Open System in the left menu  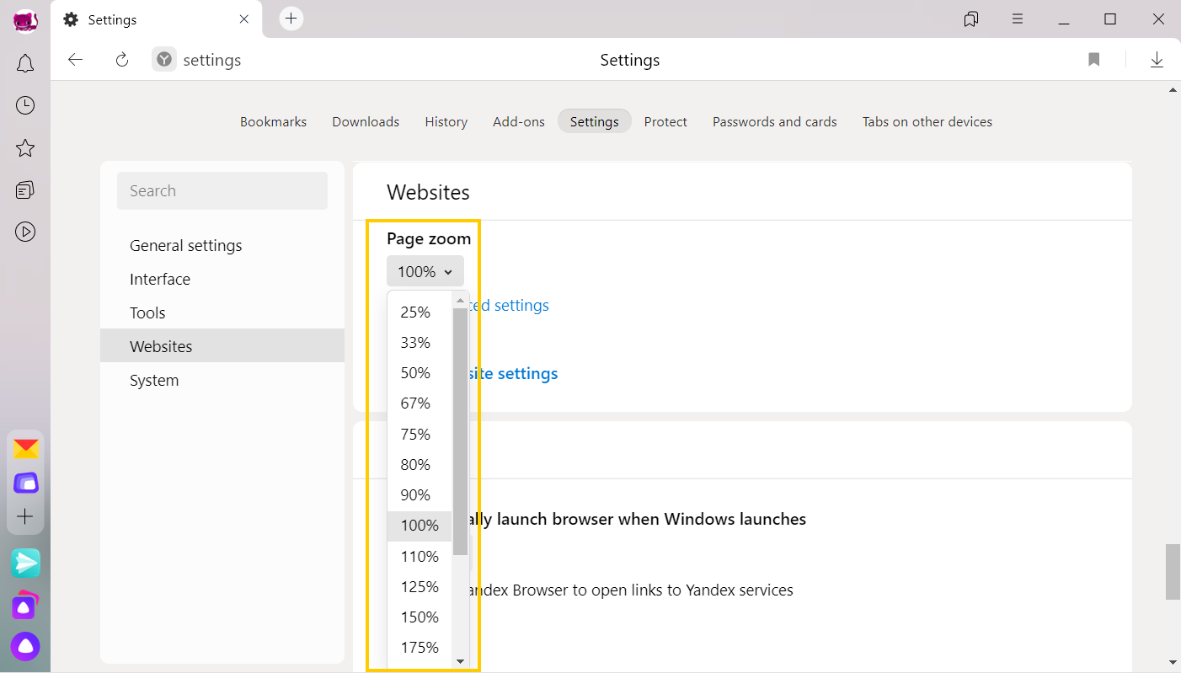[222, 381]
